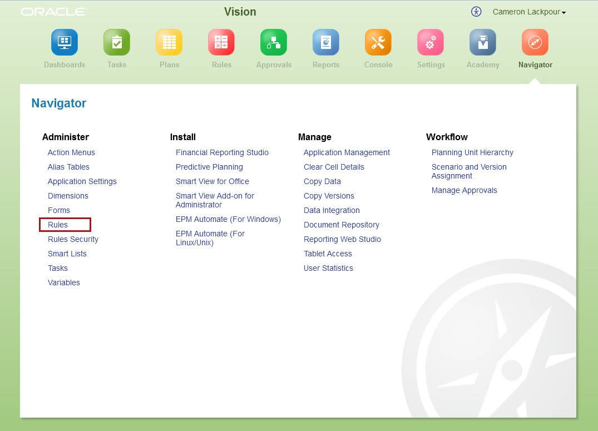Open the Dashboards icon
The image size is (598, 431).
click(x=65, y=42)
